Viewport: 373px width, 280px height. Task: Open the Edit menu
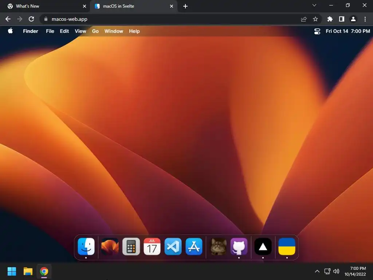[x=64, y=31]
